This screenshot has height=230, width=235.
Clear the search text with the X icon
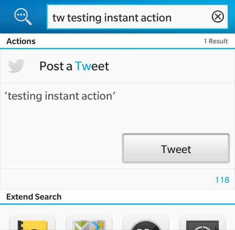[218, 16]
